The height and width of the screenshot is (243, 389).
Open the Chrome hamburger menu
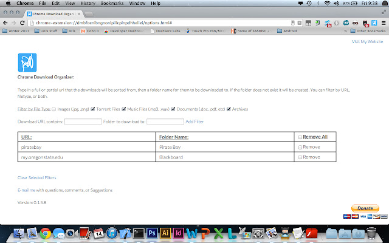coord(384,23)
